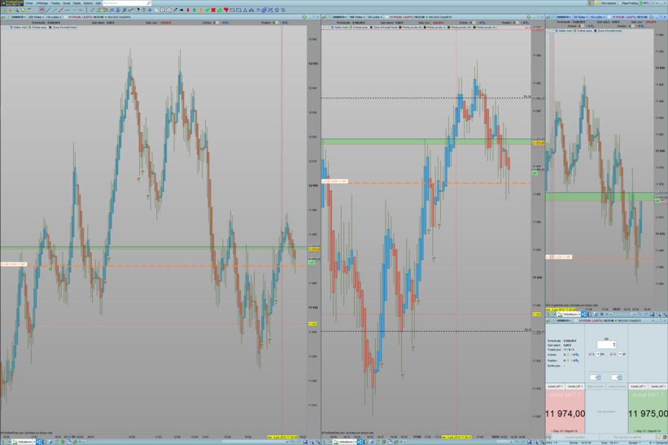Click Heikin-Ashi label in left chart
Image resolution: width=668 pixels, height=445 pixels.
[x=19, y=28]
